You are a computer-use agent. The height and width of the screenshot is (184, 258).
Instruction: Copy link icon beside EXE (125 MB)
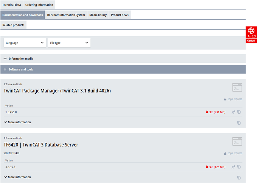(x=239, y=167)
